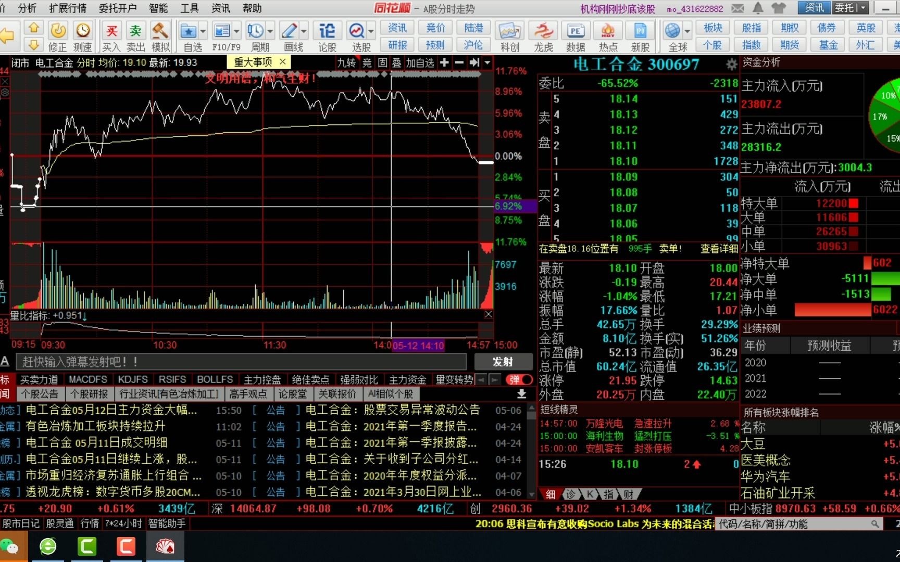The width and height of the screenshot is (900, 562).
Task: Click the down arrow navigation icon
Action: tap(34, 44)
